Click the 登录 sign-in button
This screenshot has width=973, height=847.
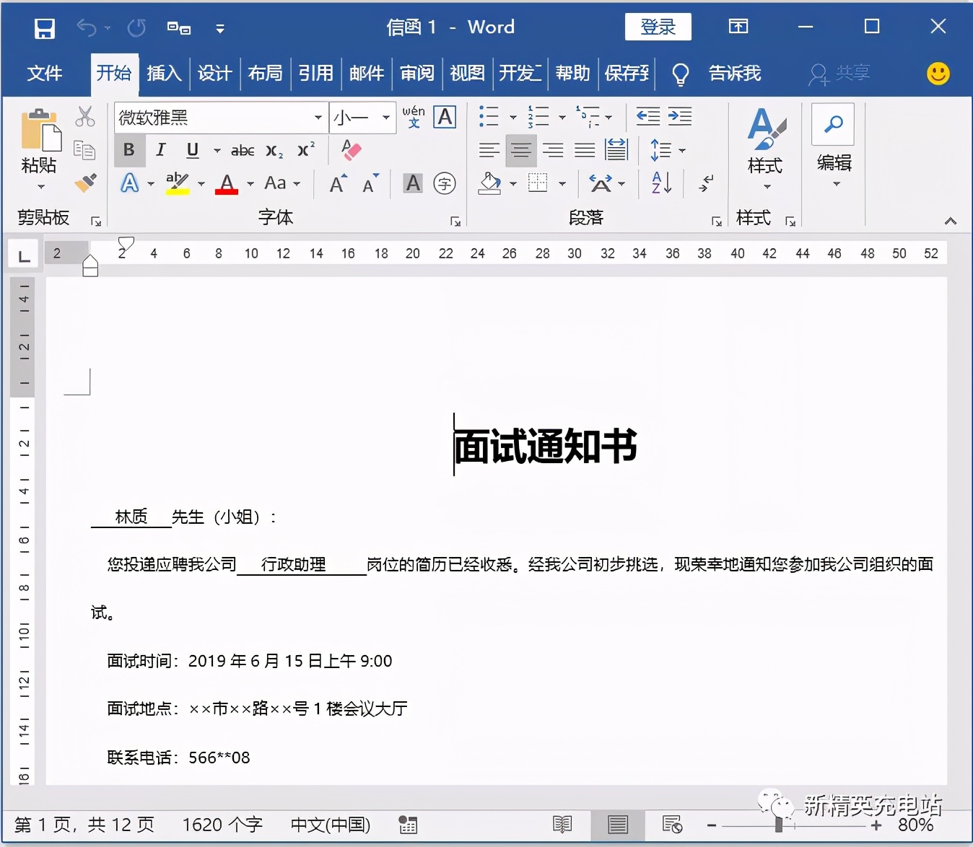[x=658, y=27]
